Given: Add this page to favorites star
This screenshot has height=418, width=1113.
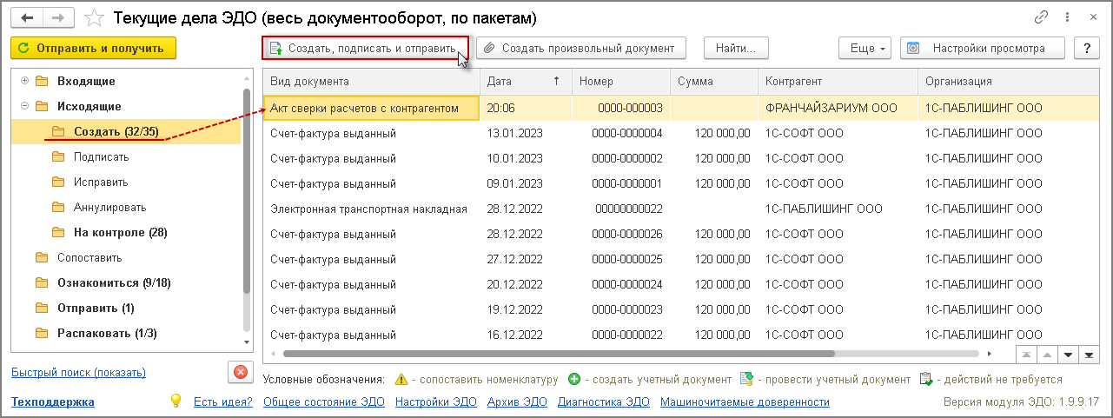Looking at the screenshot, I should [96, 17].
